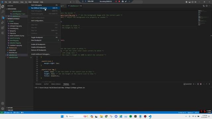The image size is (212, 119).
Task: Select Start Debugging in Run menu
Action: [x=44, y=5]
